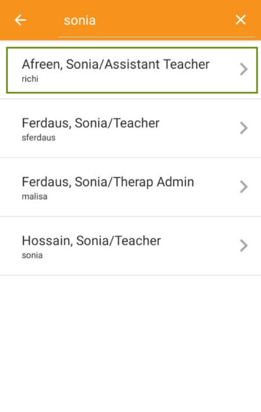Tap the blank row area of Ferdaus Teacher

click(200, 129)
